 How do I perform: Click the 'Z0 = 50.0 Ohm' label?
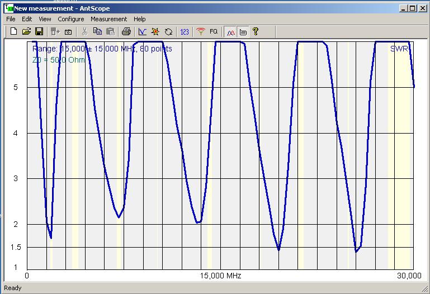tap(59, 60)
